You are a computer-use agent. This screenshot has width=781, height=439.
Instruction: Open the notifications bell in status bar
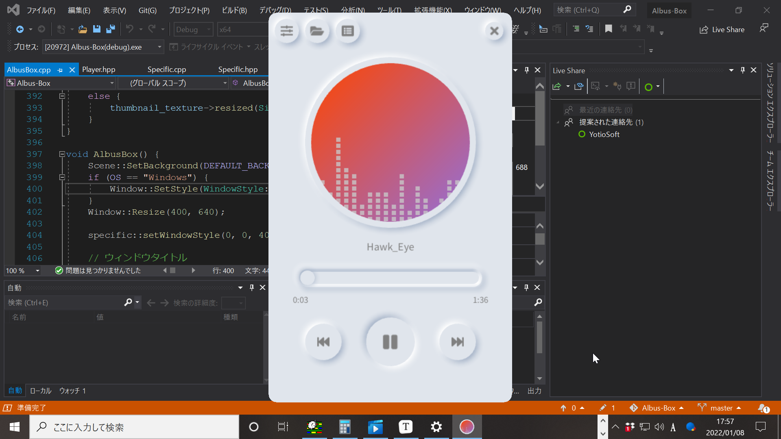[x=763, y=408]
